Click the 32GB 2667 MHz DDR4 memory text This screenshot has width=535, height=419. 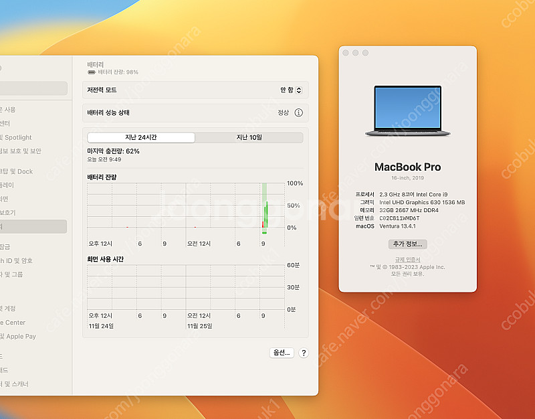point(409,210)
